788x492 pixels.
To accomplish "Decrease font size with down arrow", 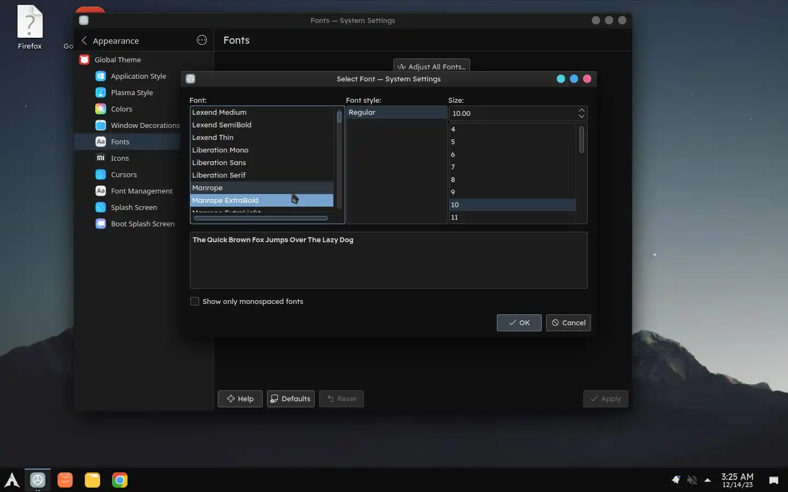I will (x=581, y=116).
